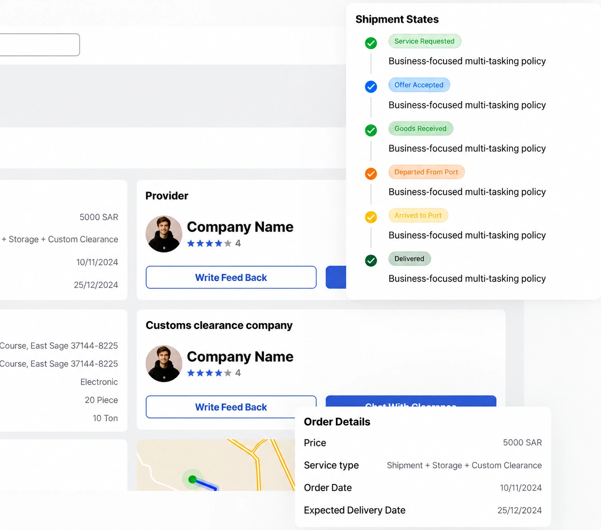
Task: Click the "Shipment States" heading
Action: click(397, 19)
